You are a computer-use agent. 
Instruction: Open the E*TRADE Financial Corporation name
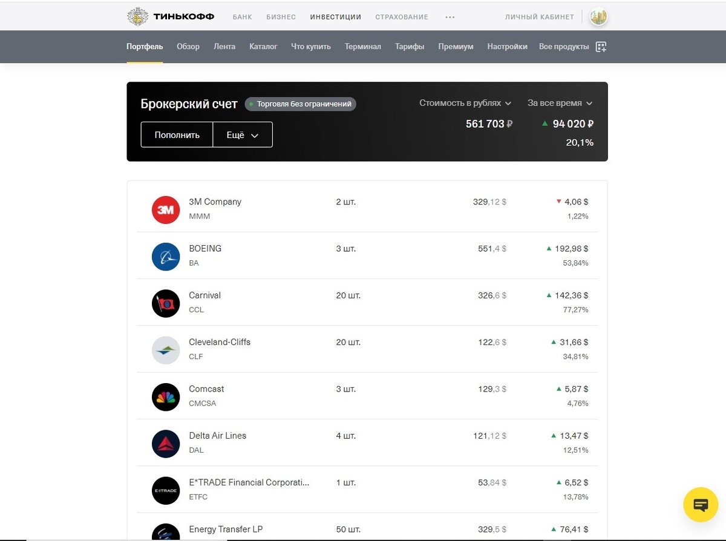click(x=249, y=482)
